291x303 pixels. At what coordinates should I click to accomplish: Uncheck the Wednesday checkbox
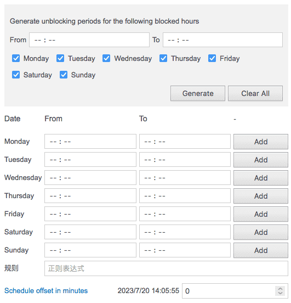coord(106,58)
